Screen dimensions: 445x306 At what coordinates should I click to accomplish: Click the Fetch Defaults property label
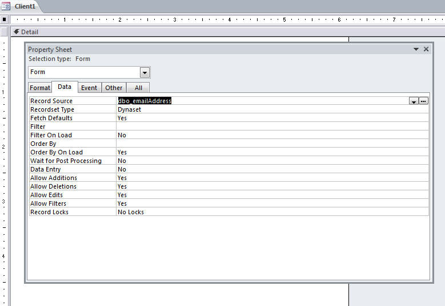click(51, 118)
